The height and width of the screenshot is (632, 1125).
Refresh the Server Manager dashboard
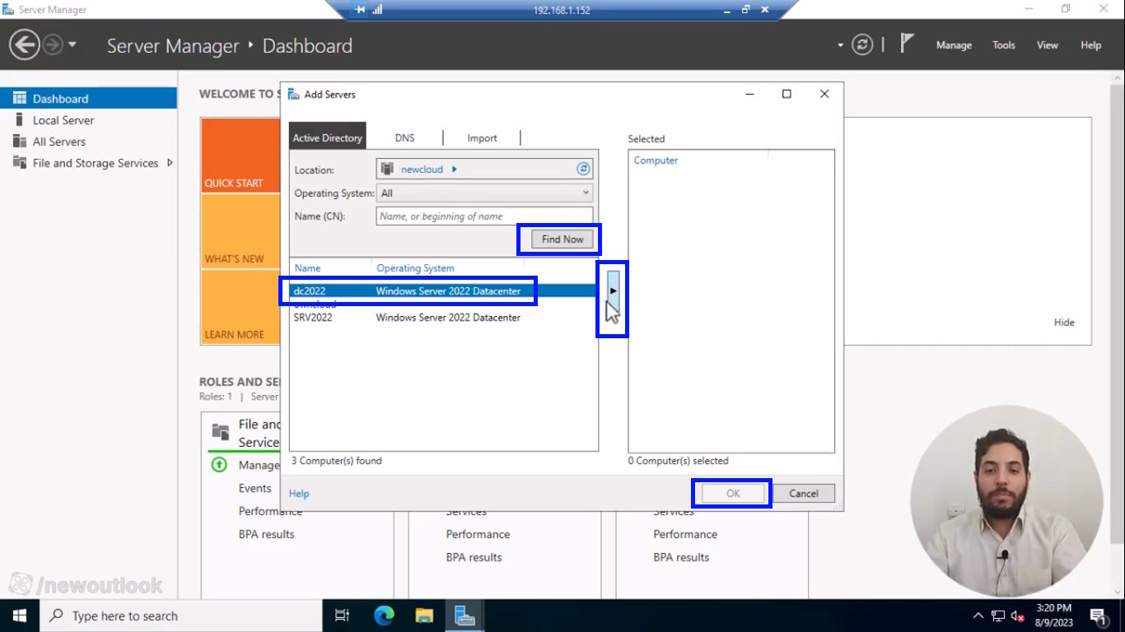[x=862, y=44]
